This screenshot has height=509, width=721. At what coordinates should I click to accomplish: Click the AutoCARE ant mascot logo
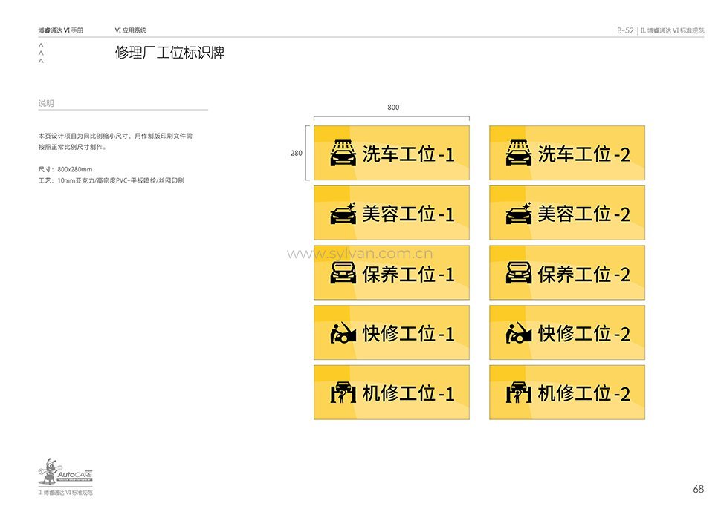(65, 471)
